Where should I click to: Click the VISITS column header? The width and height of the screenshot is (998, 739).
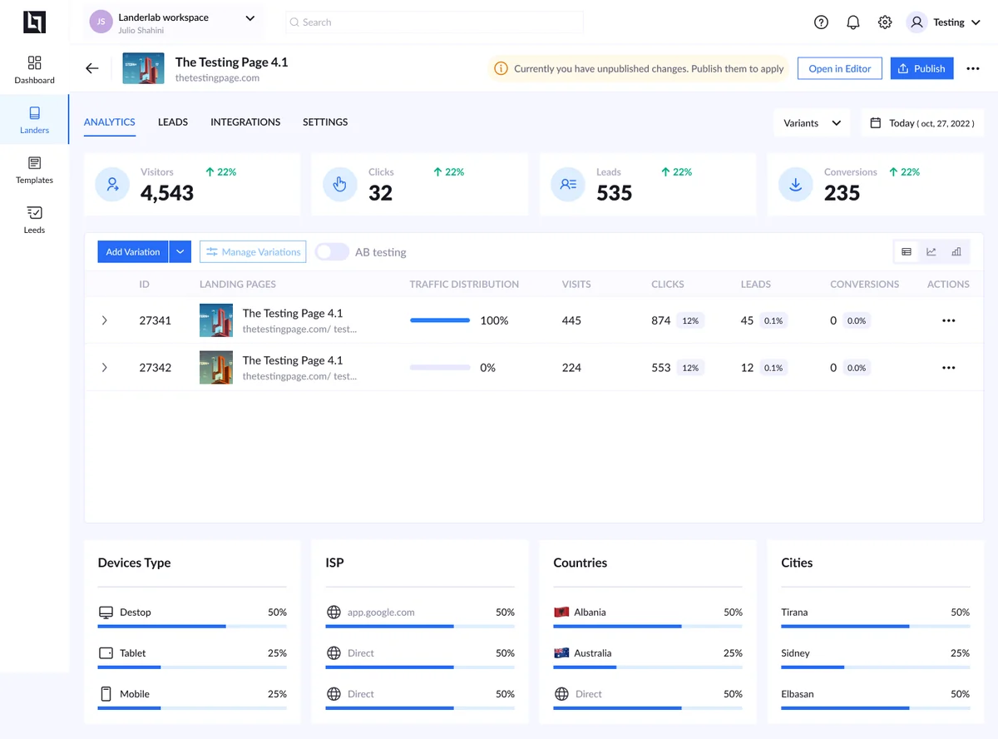click(x=576, y=284)
